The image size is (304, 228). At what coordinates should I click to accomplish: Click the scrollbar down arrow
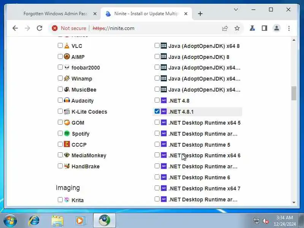[x=294, y=202]
